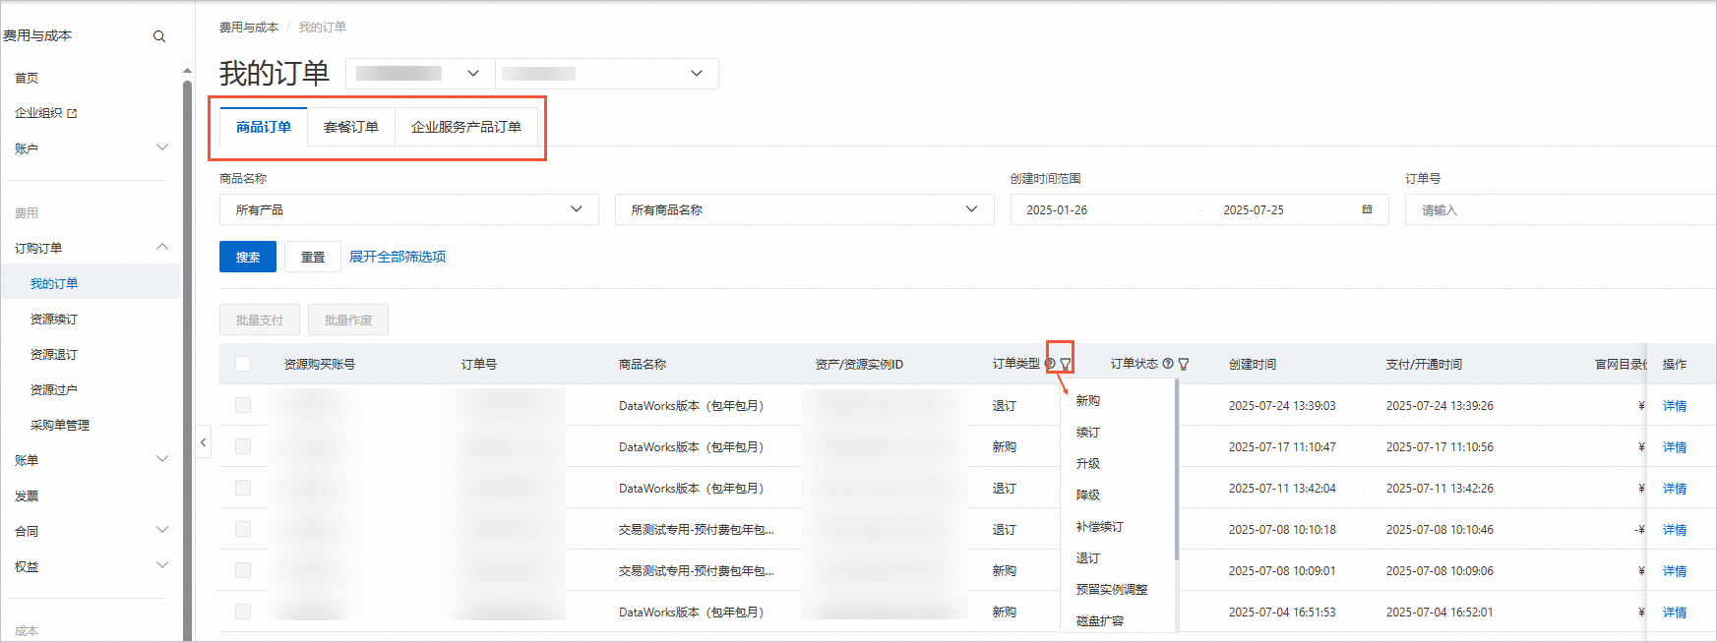Open 采购单管理 in sidebar
Screen dimensions: 1717x642
pyautogui.click(x=60, y=426)
